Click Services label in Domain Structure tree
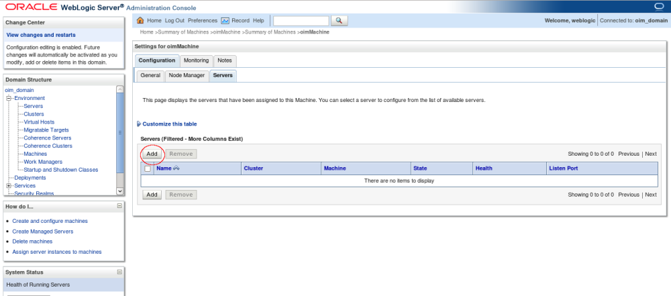Image resolution: width=671 pixels, height=296 pixels. [25, 185]
